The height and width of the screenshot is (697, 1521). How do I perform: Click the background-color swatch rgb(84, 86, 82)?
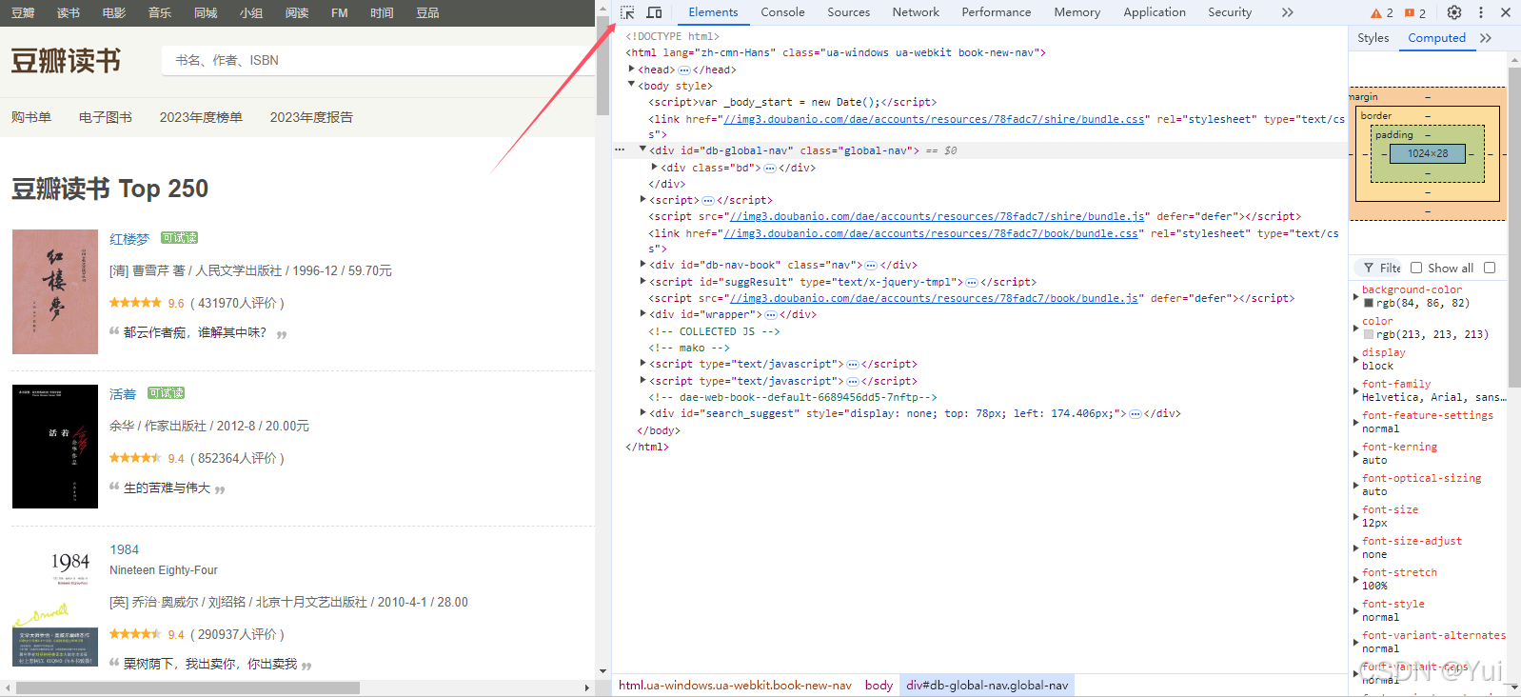1369,304
